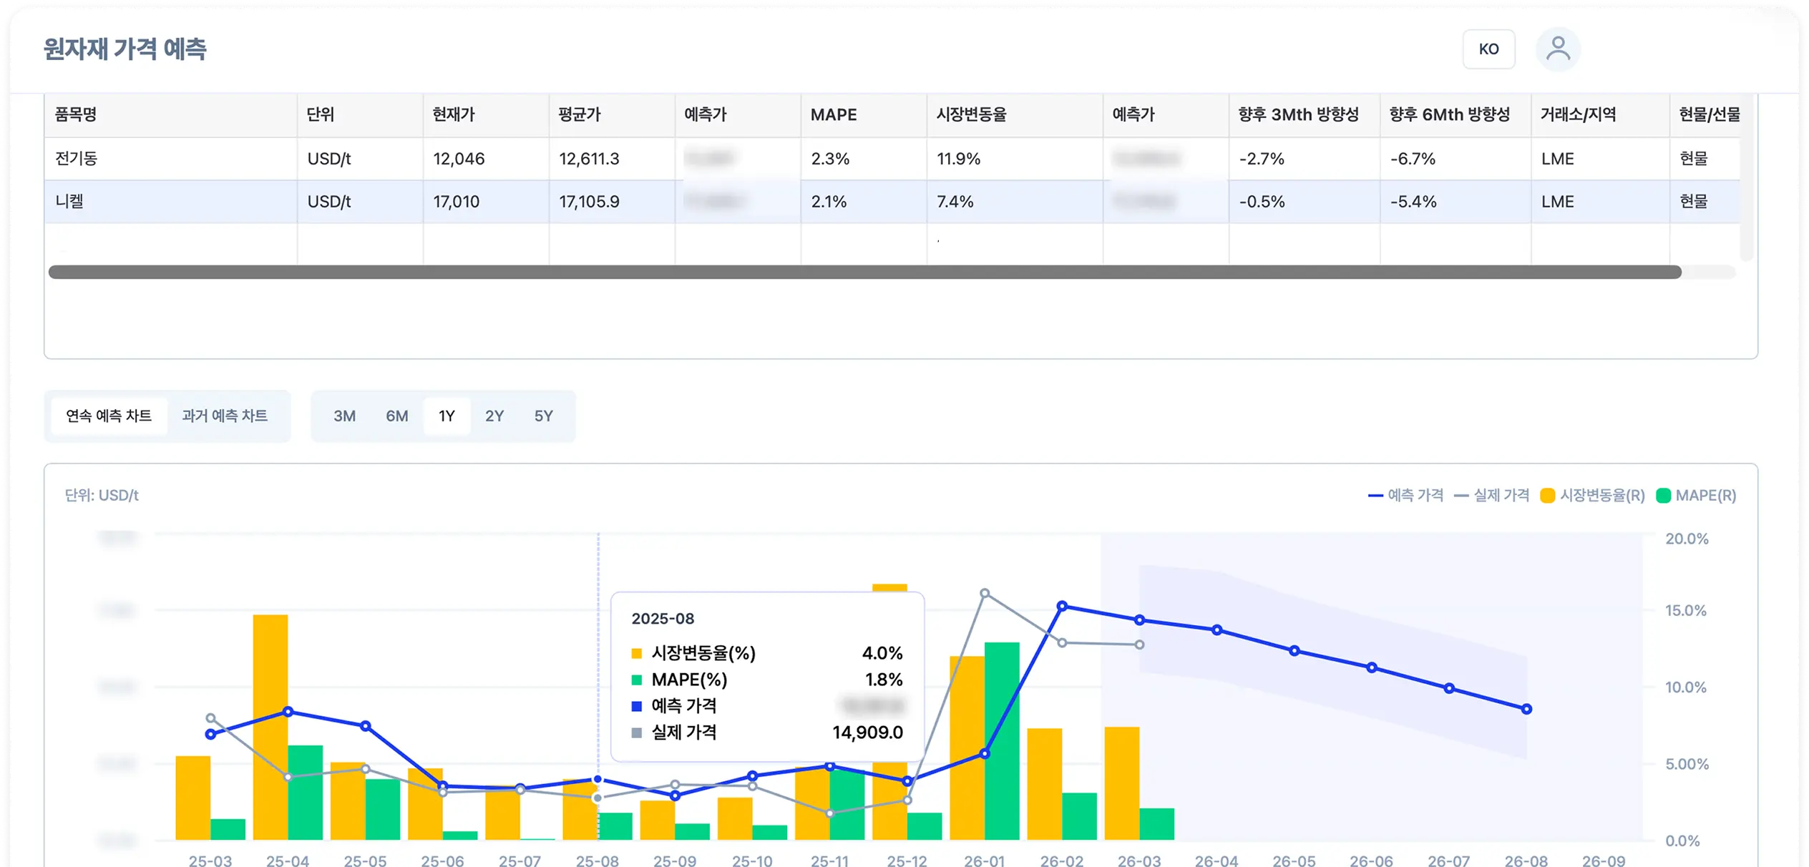This screenshot has width=1809, height=867.
Task: Select the 2Y time range
Action: pyautogui.click(x=494, y=416)
